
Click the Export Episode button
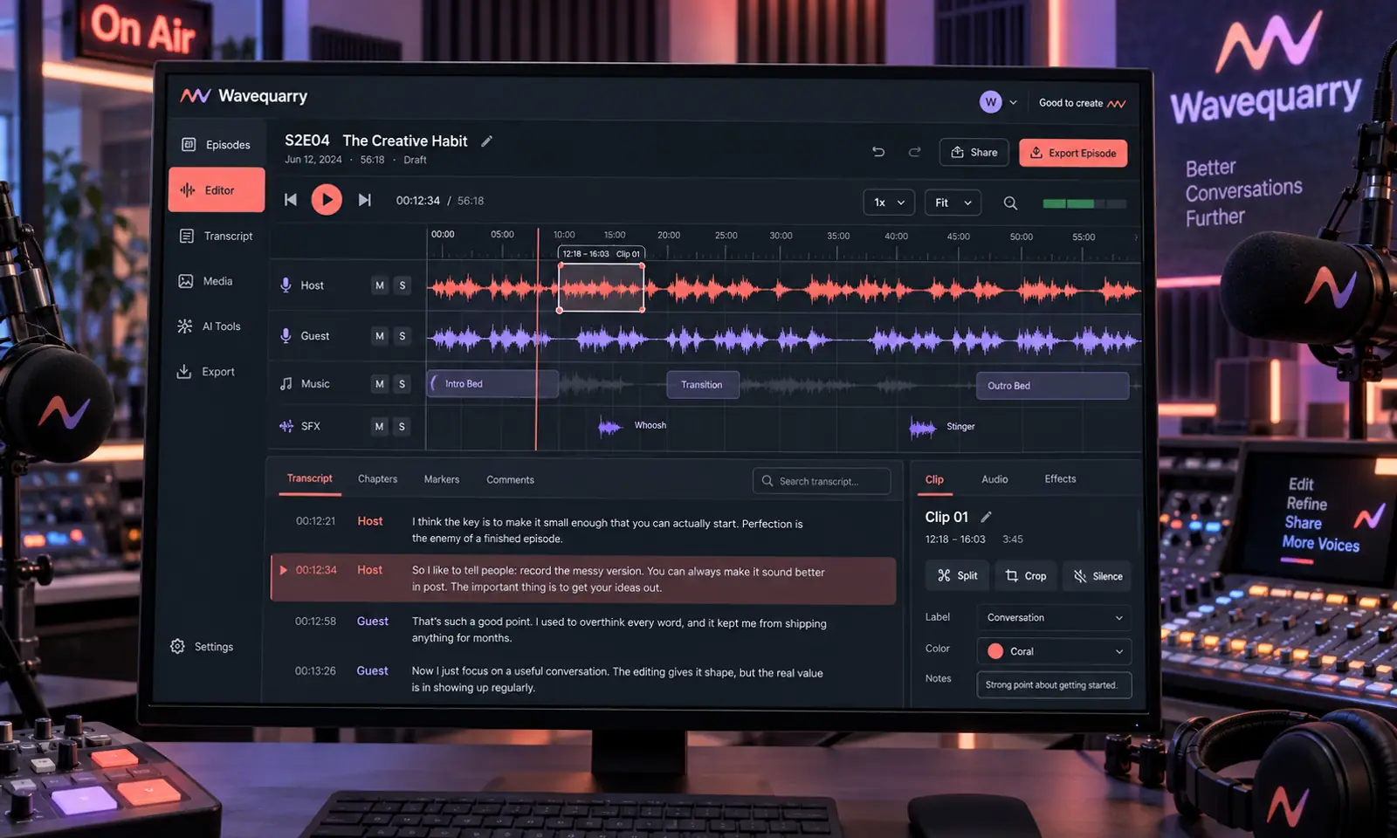(x=1073, y=153)
